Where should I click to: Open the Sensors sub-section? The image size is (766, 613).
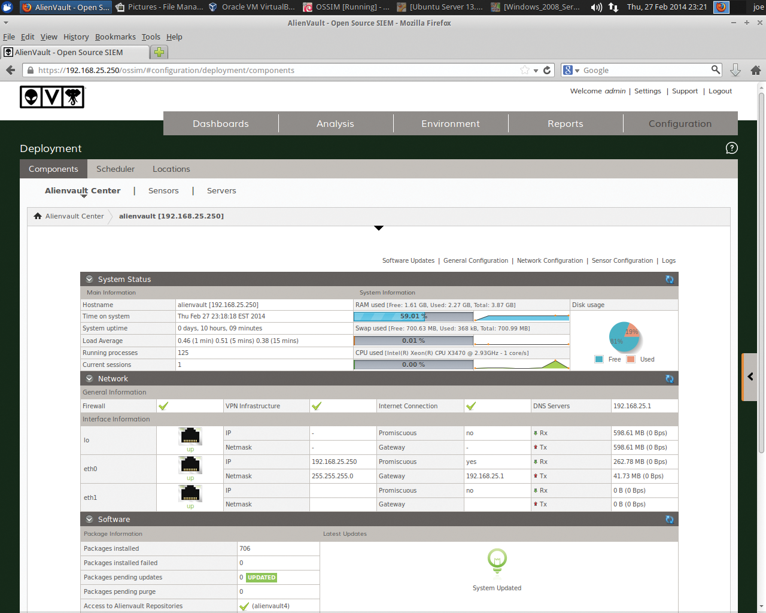tap(163, 190)
